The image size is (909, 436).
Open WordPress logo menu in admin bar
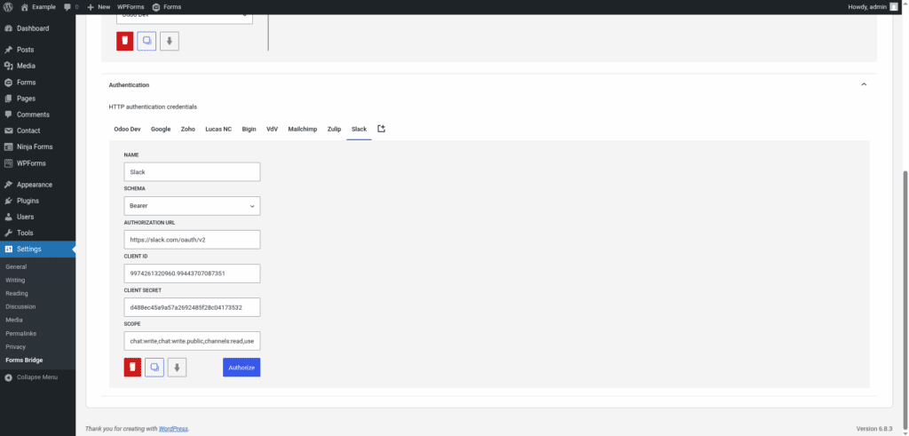pos(8,6)
